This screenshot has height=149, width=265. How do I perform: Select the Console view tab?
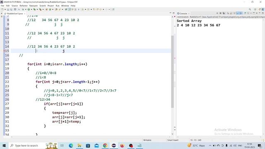pos(183,14)
